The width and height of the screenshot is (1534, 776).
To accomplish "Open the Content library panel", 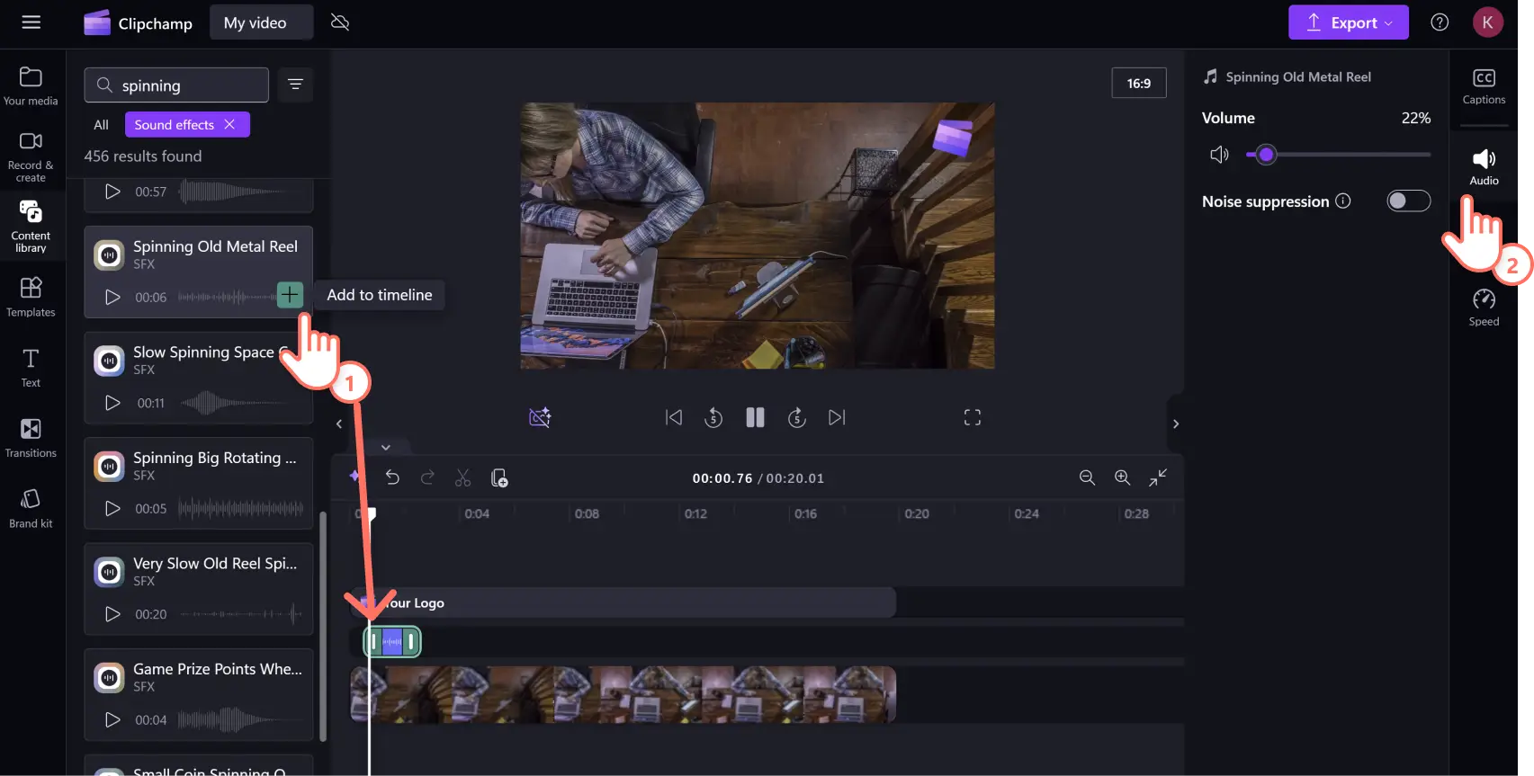I will coord(31,227).
